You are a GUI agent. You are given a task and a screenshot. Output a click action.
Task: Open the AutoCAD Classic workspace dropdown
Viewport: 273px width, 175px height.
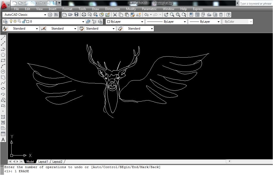point(45,15)
